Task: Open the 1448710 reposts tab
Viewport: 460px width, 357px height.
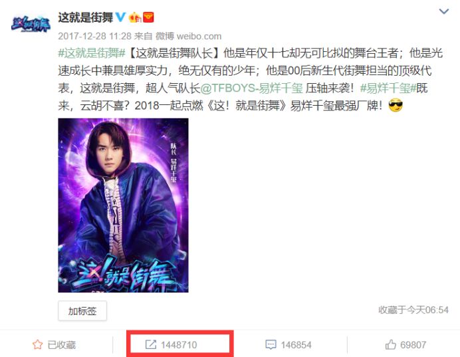Action: click(x=171, y=344)
